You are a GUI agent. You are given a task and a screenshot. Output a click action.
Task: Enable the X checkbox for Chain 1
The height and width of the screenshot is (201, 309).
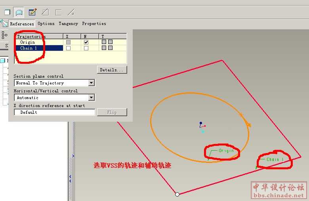click(69, 48)
